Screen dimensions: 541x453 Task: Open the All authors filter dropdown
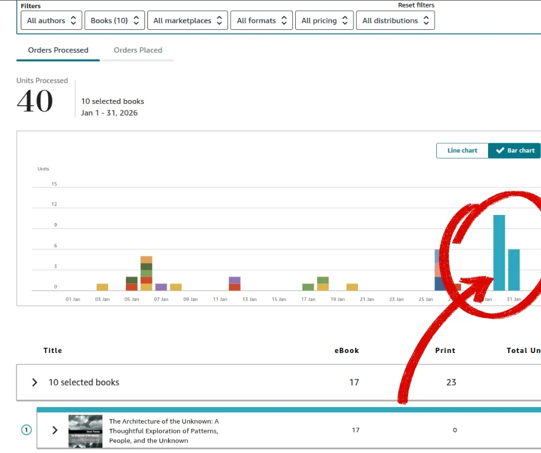51,21
